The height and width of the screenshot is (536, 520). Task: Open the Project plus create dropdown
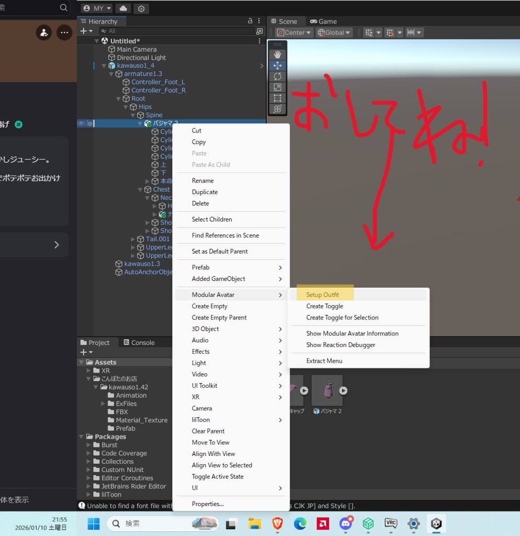tap(86, 352)
